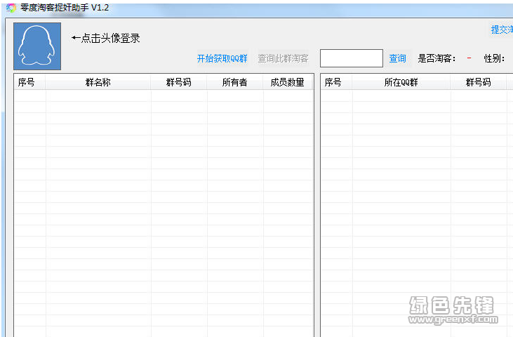Click the QQ penguin avatar to log in
The height and width of the screenshot is (337, 513).
(x=37, y=46)
